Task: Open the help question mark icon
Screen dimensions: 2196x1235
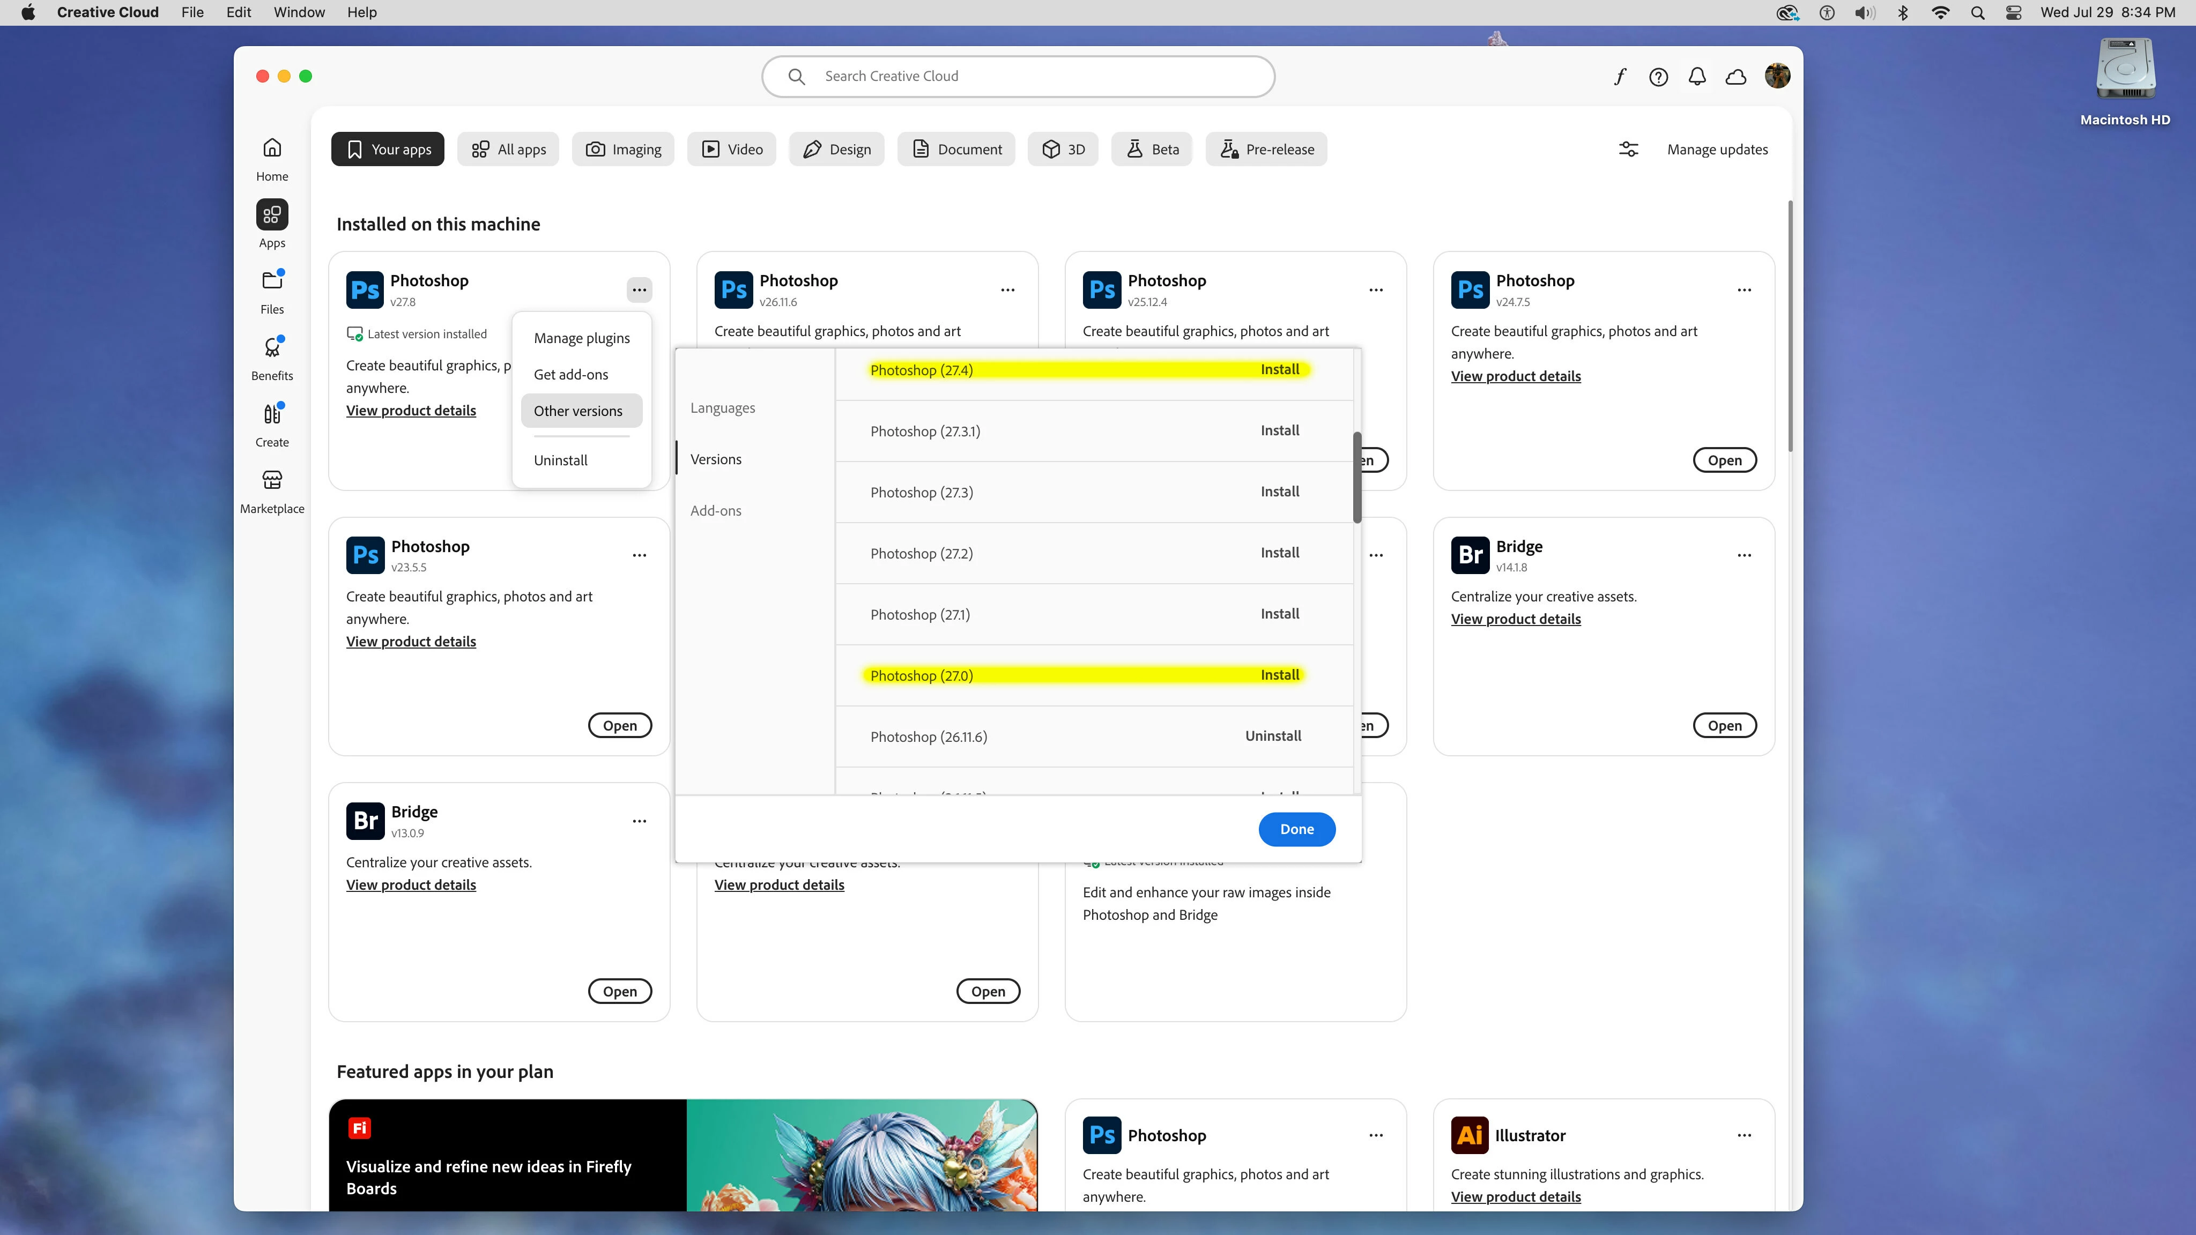Action: click(1658, 77)
